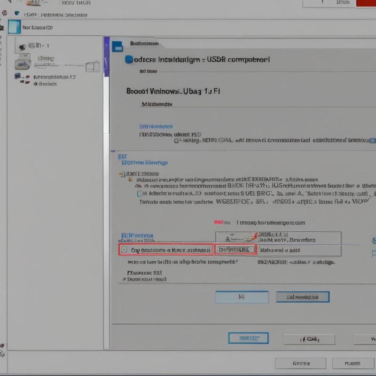Click the blue-highlighted button in lower dialog row
The height and width of the screenshot is (376, 376).
[248, 338]
